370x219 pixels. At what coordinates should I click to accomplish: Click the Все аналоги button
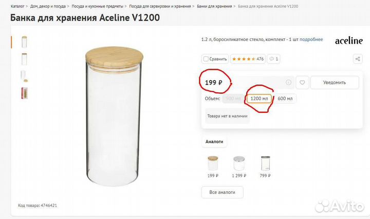click(x=222, y=192)
